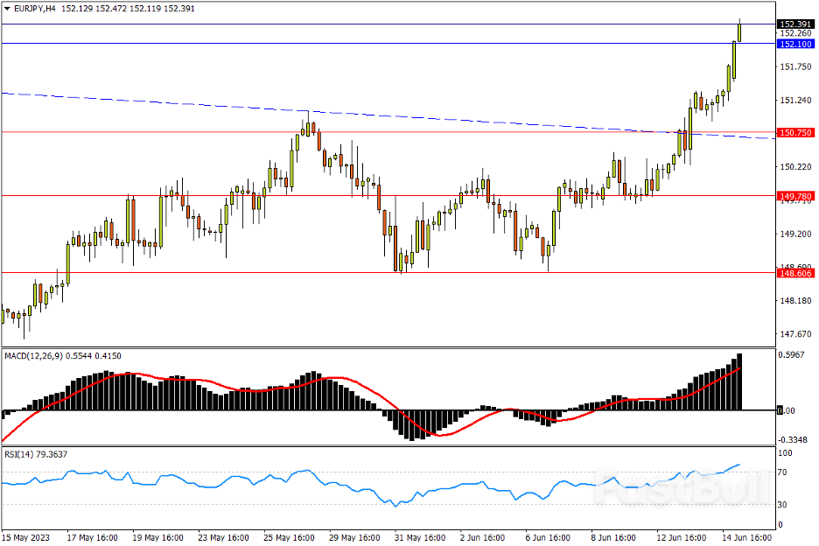Click the 14 Jun 16:00 date label
The height and width of the screenshot is (546, 819).
tap(747, 537)
